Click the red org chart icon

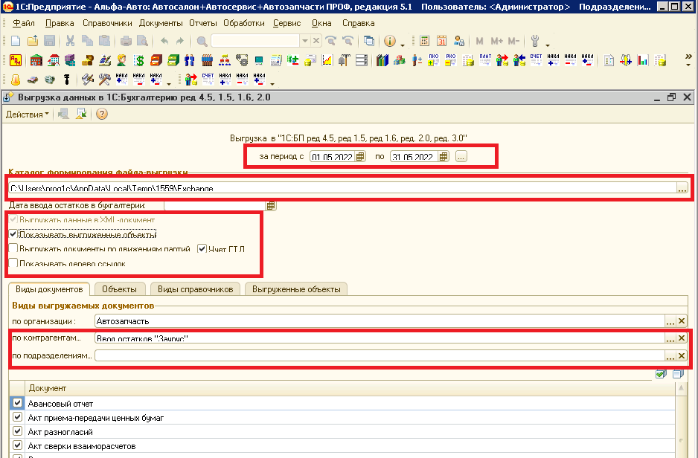click(225, 60)
